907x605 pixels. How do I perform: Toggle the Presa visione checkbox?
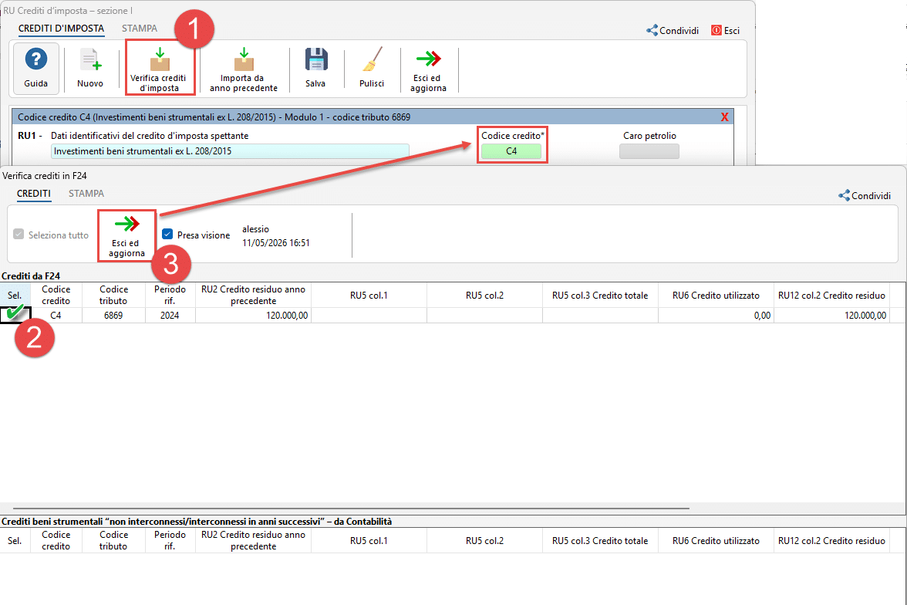click(x=167, y=235)
